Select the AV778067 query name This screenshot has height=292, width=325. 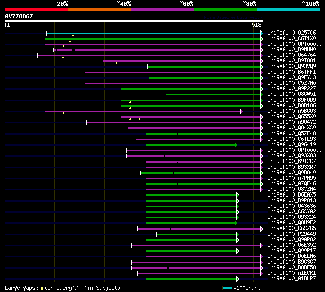[x=19, y=16]
